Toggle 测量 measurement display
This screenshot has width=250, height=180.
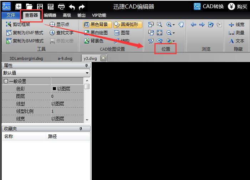[x=236, y=33]
